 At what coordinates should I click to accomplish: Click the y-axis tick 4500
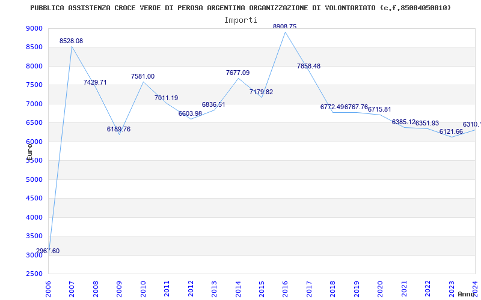34,199
